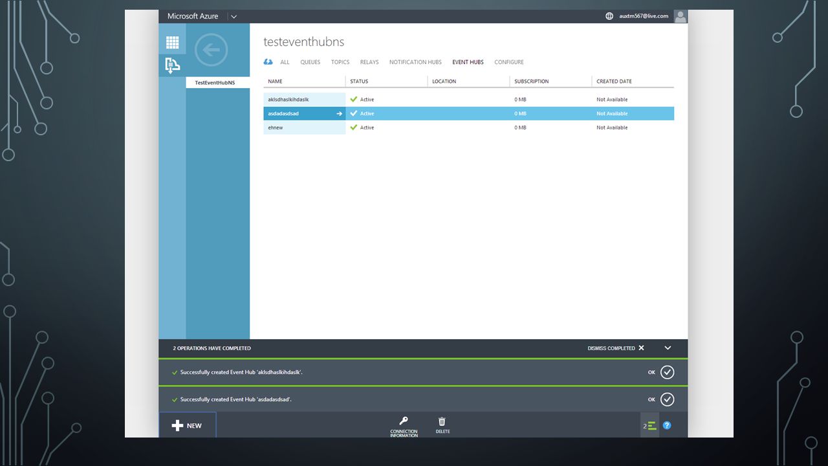Screen dimensions: 828x466
Task: Click account auxtm567@live.com
Action: point(644,16)
